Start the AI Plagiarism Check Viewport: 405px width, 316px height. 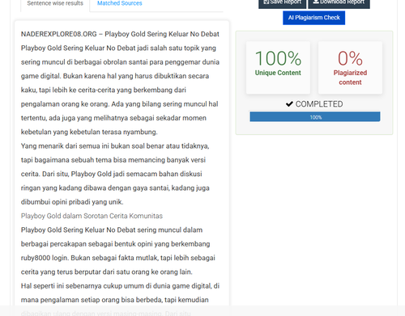(313, 18)
